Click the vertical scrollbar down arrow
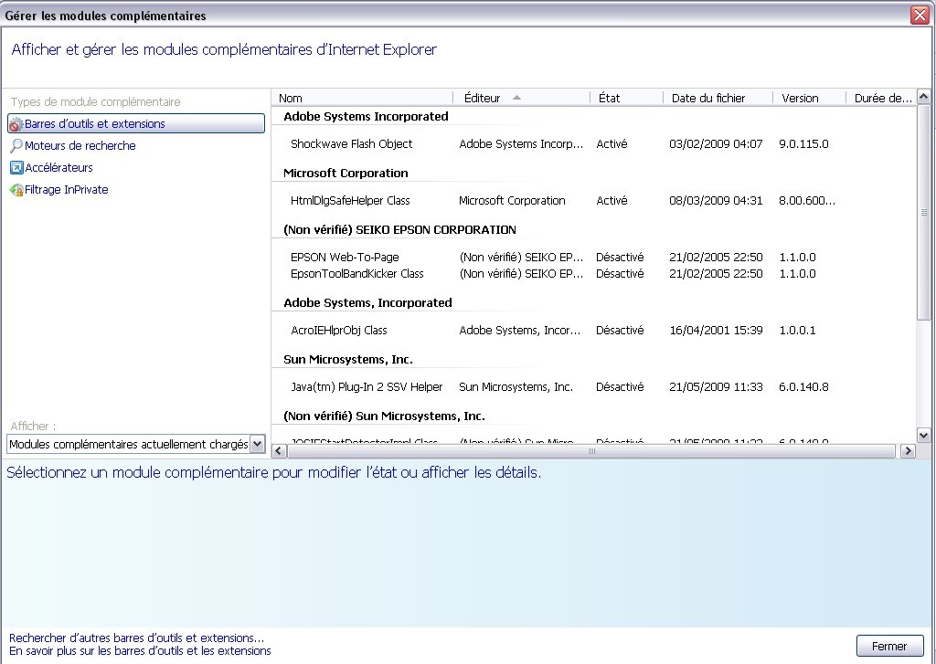The image size is (936, 664). coord(923,436)
